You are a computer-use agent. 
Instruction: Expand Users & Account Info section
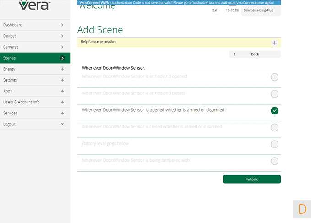(x=62, y=102)
